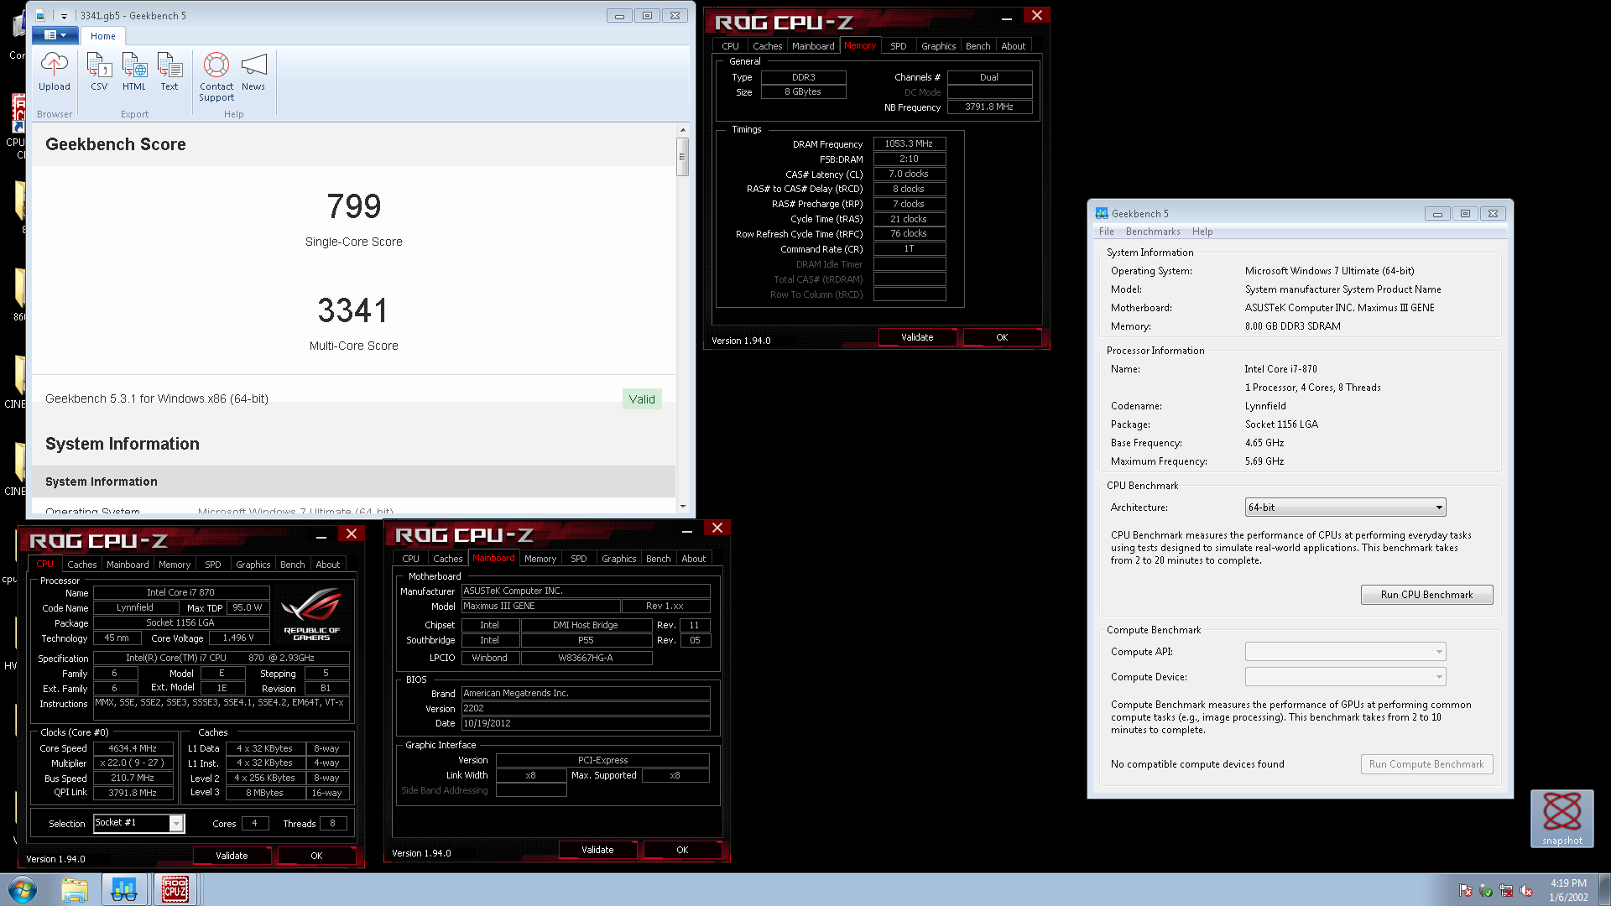Click BIOS Date field 10/19/2012
This screenshot has height=906, width=1611.
586,724
